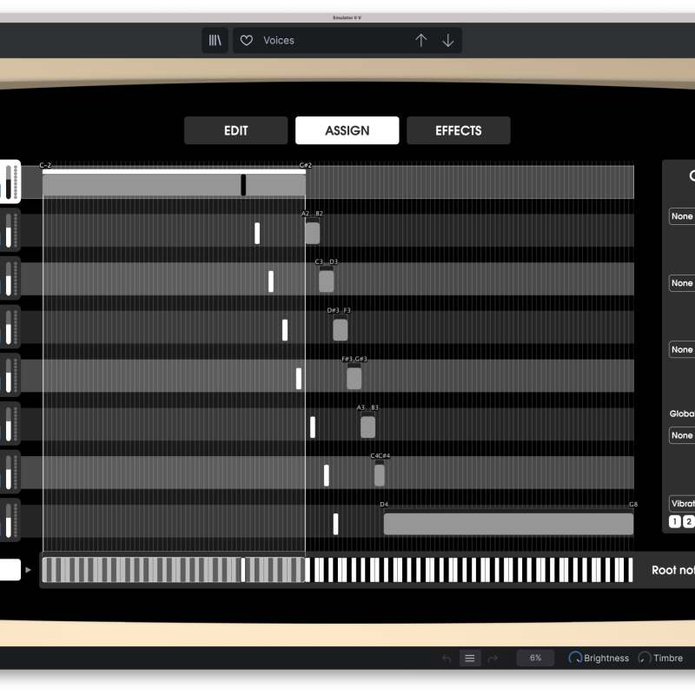
Task: Click the root note marker in D#3–F3 row
Action: tap(285, 330)
